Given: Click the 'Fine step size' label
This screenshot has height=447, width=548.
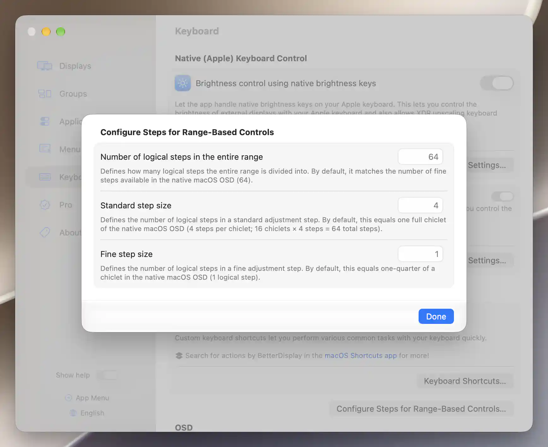Looking at the screenshot, I should click(126, 254).
